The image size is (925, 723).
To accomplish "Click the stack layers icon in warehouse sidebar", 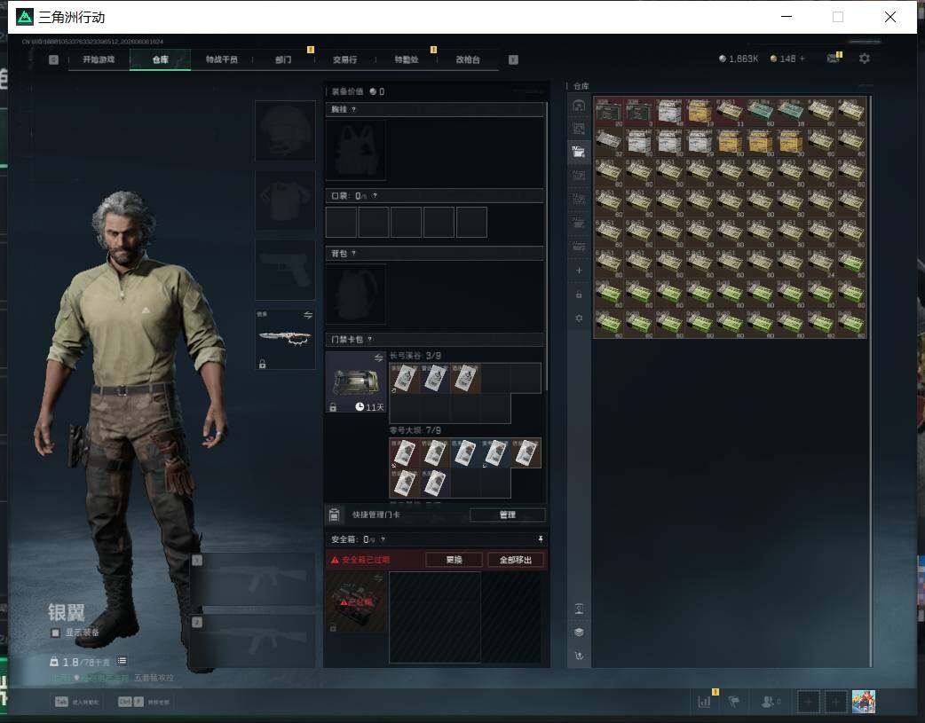I will pos(579,633).
